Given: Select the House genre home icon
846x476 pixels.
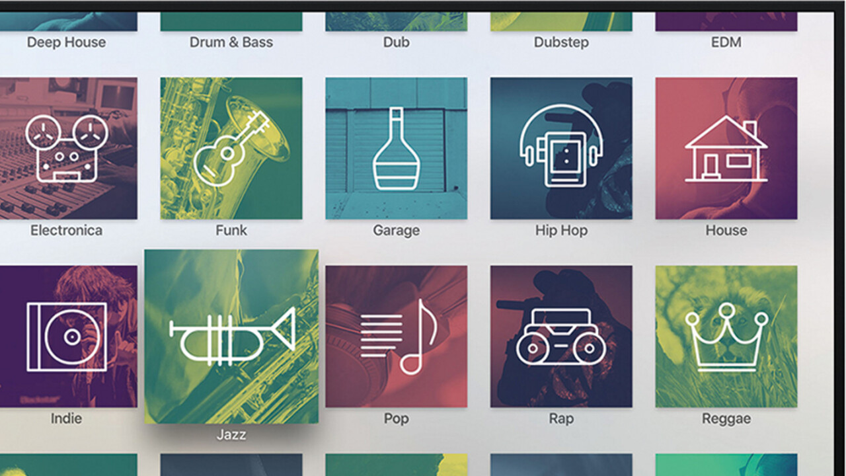Looking at the screenshot, I should [x=726, y=149].
